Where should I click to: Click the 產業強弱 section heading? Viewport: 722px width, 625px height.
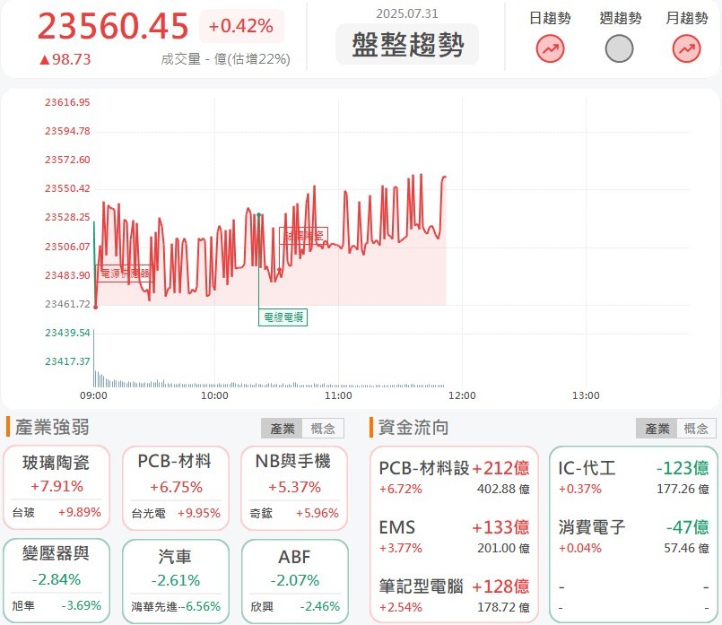(52, 427)
